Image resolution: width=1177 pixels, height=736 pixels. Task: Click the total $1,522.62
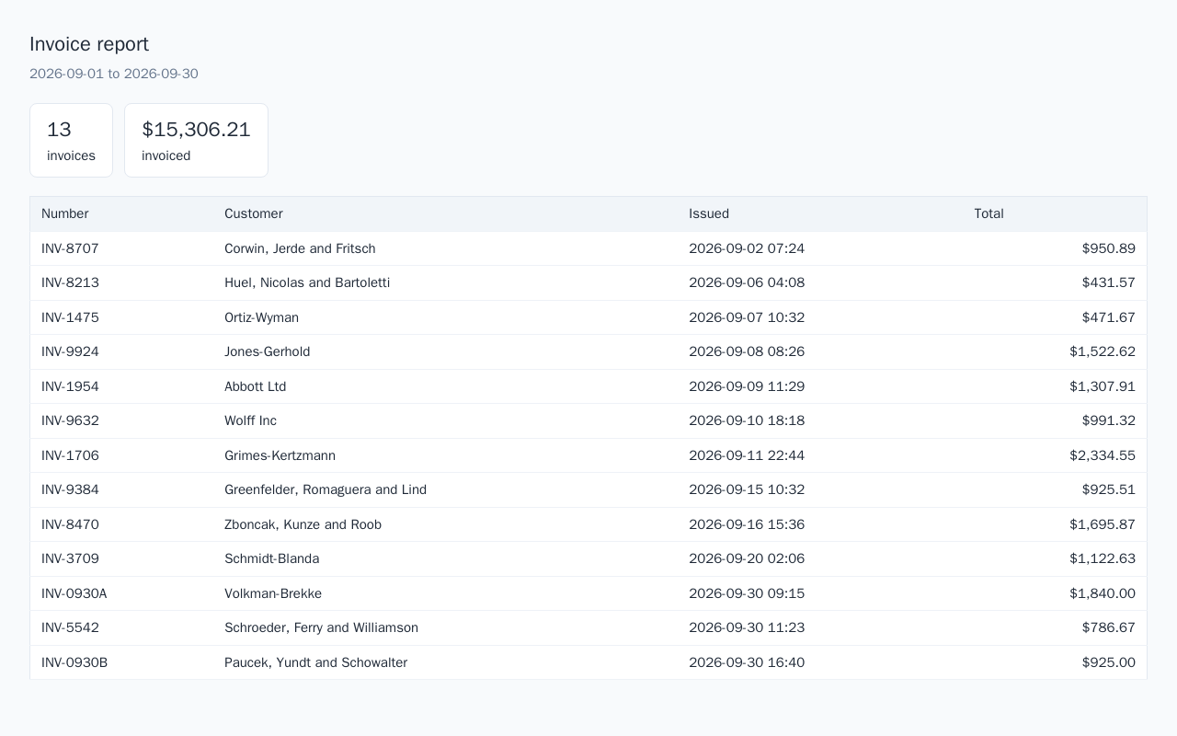[x=1103, y=351]
